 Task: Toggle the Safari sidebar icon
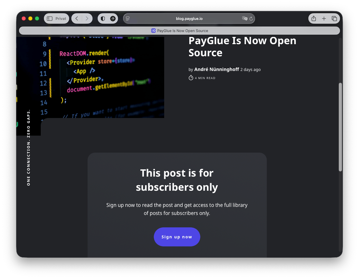50,18
